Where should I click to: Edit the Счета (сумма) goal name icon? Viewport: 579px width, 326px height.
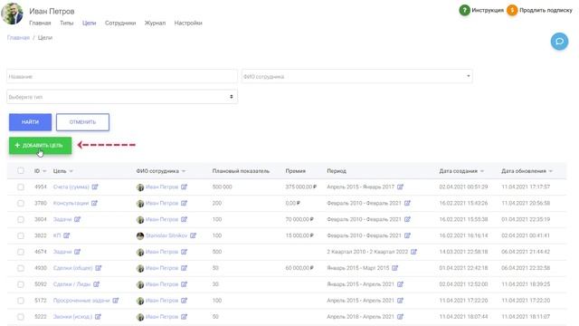point(95,187)
